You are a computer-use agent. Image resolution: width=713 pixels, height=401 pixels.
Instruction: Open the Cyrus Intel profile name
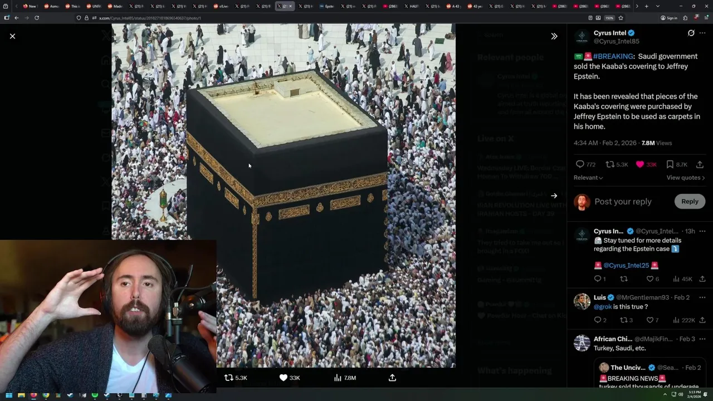point(610,33)
